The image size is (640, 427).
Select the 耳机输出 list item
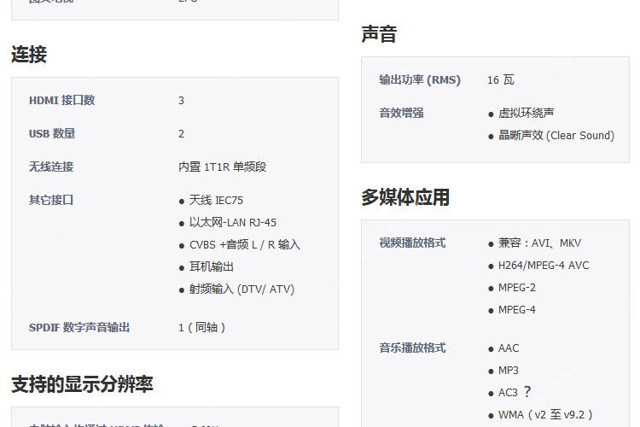tap(212, 266)
